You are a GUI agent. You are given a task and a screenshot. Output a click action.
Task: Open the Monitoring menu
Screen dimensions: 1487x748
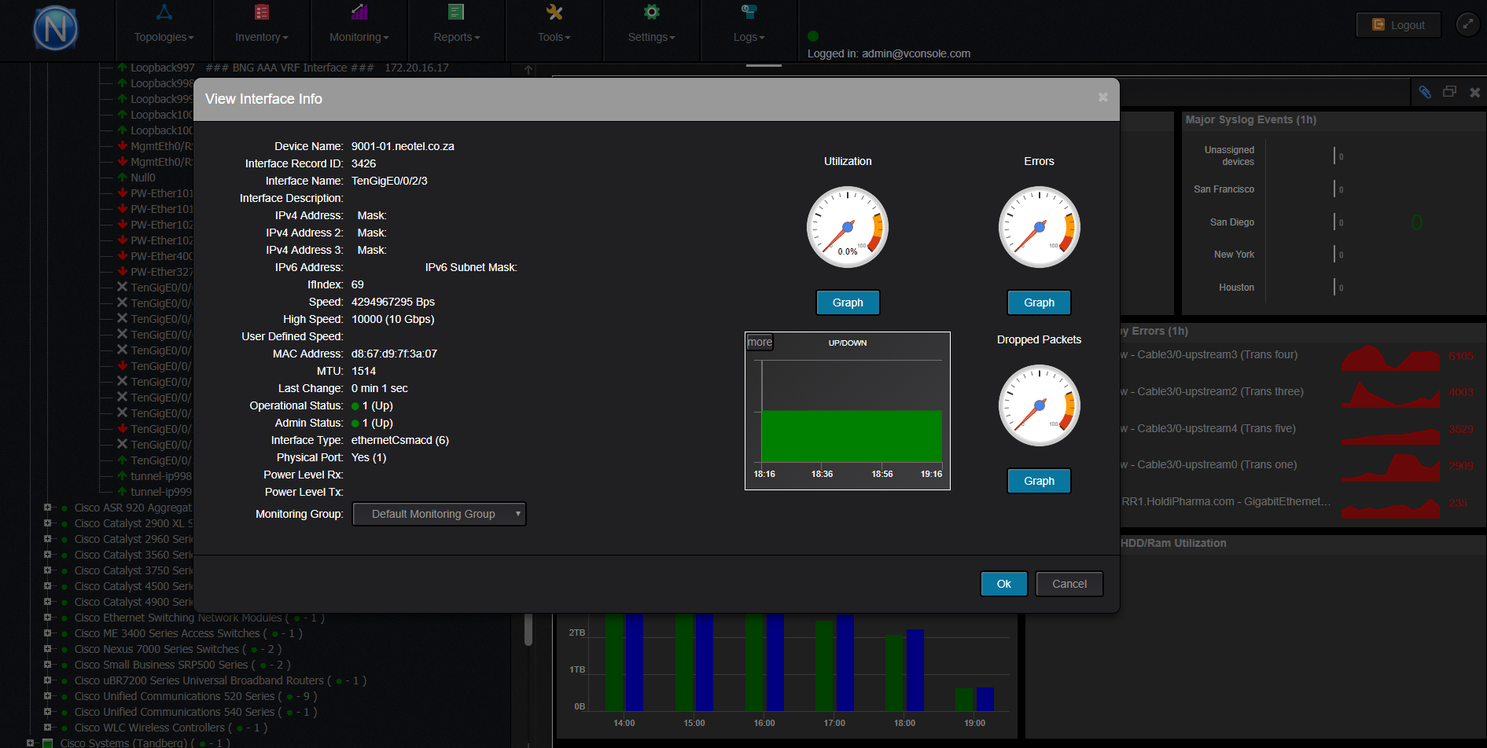(x=359, y=37)
